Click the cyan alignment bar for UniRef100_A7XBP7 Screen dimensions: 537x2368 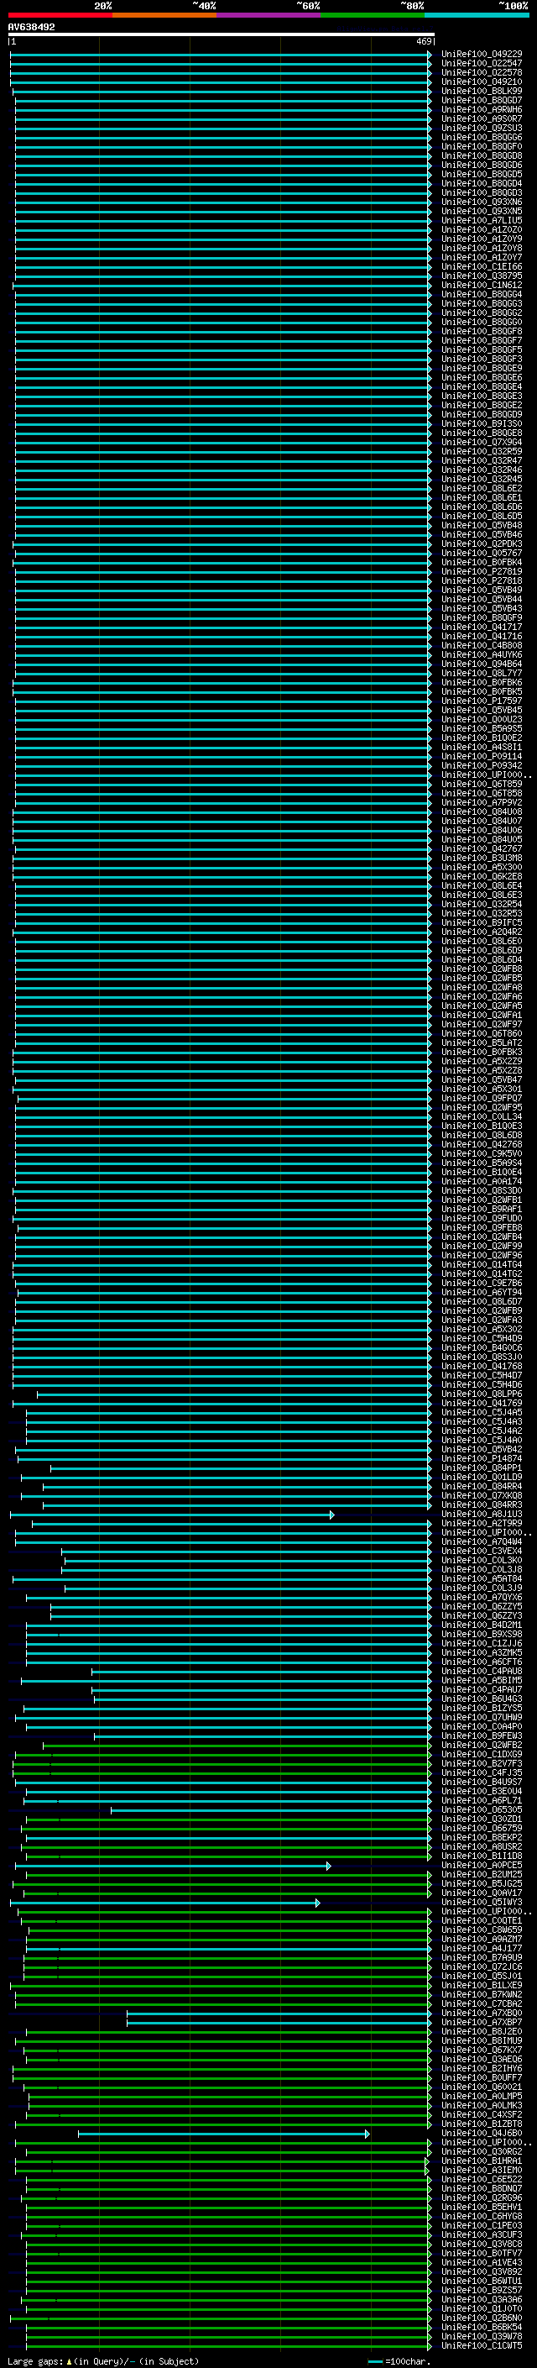point(278,2023)
